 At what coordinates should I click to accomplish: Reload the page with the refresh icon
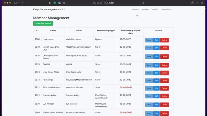click(x=143, y=3)
